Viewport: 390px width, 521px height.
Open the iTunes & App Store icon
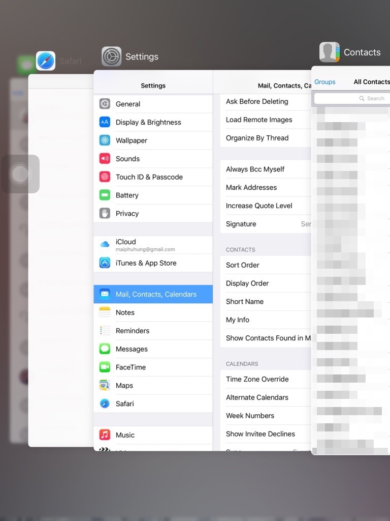105,263
